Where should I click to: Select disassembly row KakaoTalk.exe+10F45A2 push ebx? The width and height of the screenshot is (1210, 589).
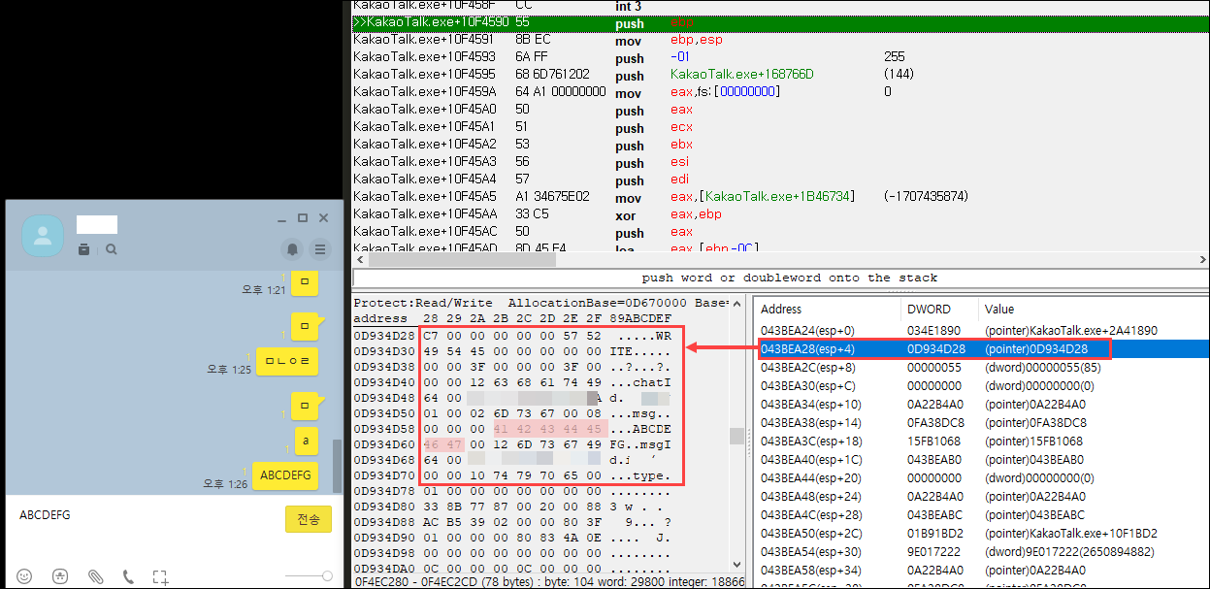pyautogui.click(x=780, y=145)
